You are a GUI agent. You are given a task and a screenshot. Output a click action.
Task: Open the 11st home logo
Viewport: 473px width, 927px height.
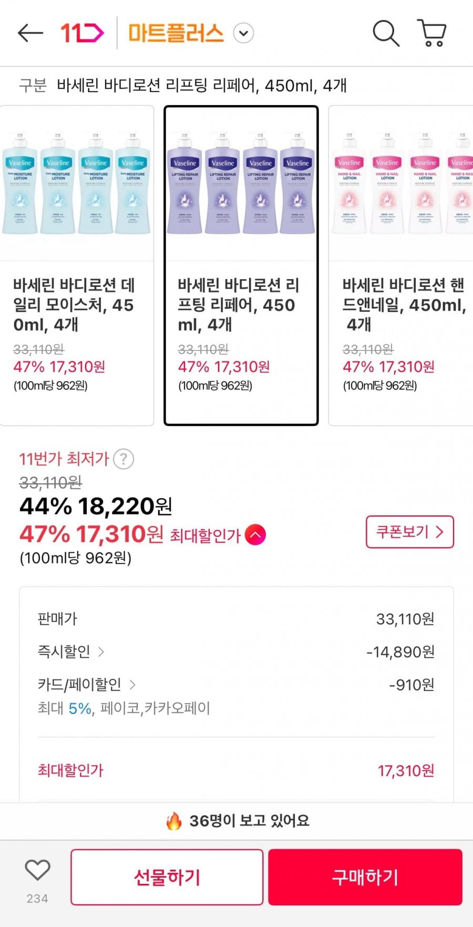point(82,33)
